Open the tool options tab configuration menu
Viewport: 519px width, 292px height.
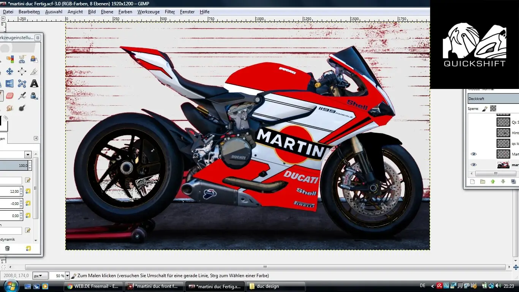tap(36, 138)
